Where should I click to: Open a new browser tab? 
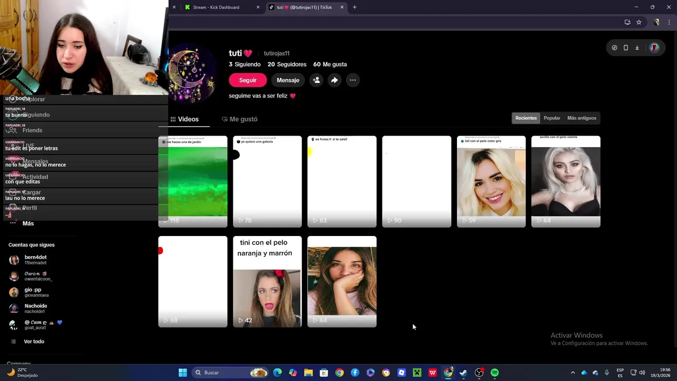tap(354, 7)
